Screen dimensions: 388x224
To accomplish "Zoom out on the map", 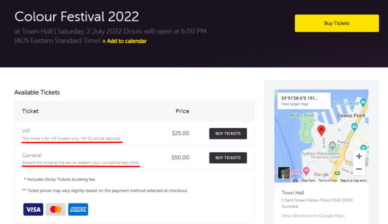I will coord(359,169).
